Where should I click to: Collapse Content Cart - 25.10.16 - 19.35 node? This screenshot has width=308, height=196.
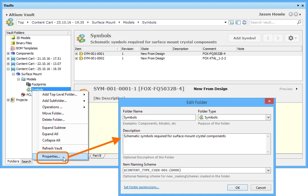[8, 69]
